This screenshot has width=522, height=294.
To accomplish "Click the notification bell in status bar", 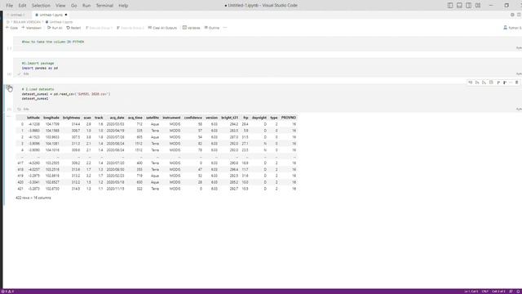I will click(519, 292).
